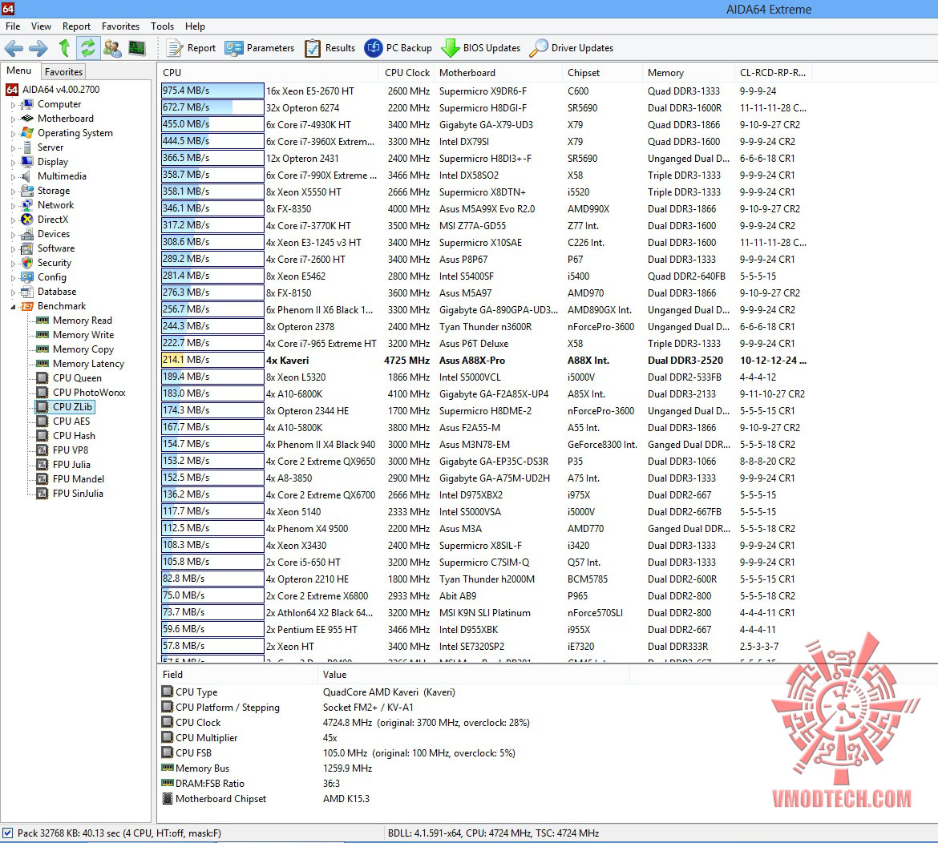938x843 pixels.
Task: Select the 4x Kaveri result row
Action: 484,361
